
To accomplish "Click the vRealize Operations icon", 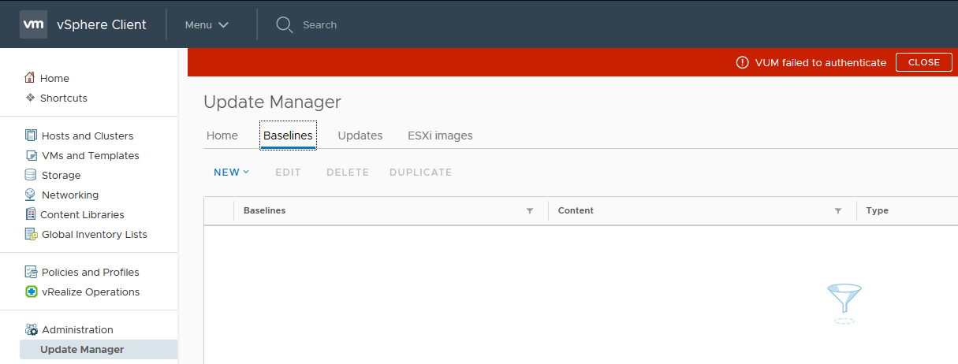I will pyautogui.click(x=31, y=292).
